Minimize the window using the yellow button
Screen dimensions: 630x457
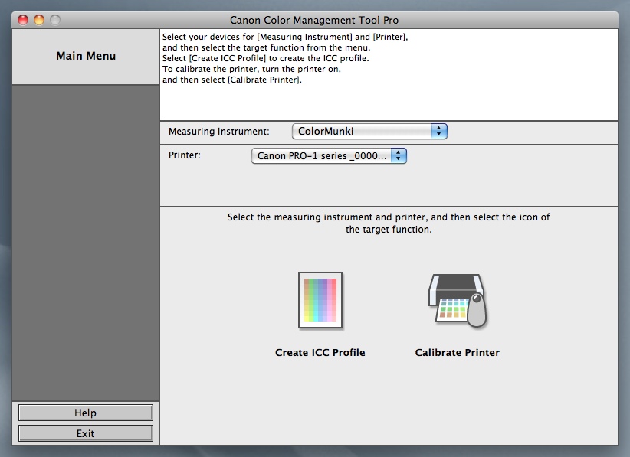(x=39, y=20)
